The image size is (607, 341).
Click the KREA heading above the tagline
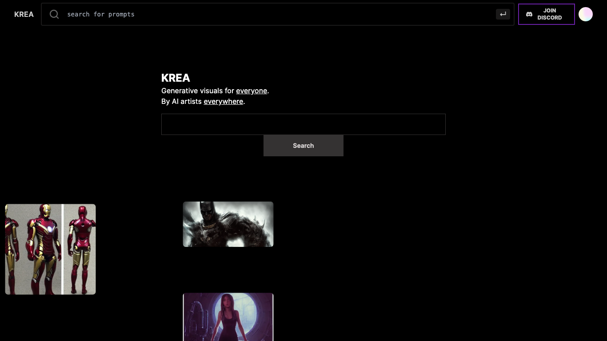tap(175, 78)
